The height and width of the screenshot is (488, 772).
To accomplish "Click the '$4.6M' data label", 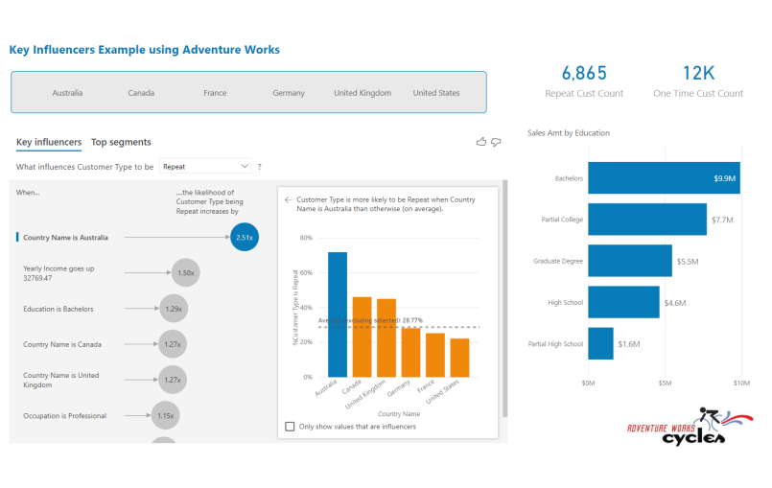I will coord(675,303).
